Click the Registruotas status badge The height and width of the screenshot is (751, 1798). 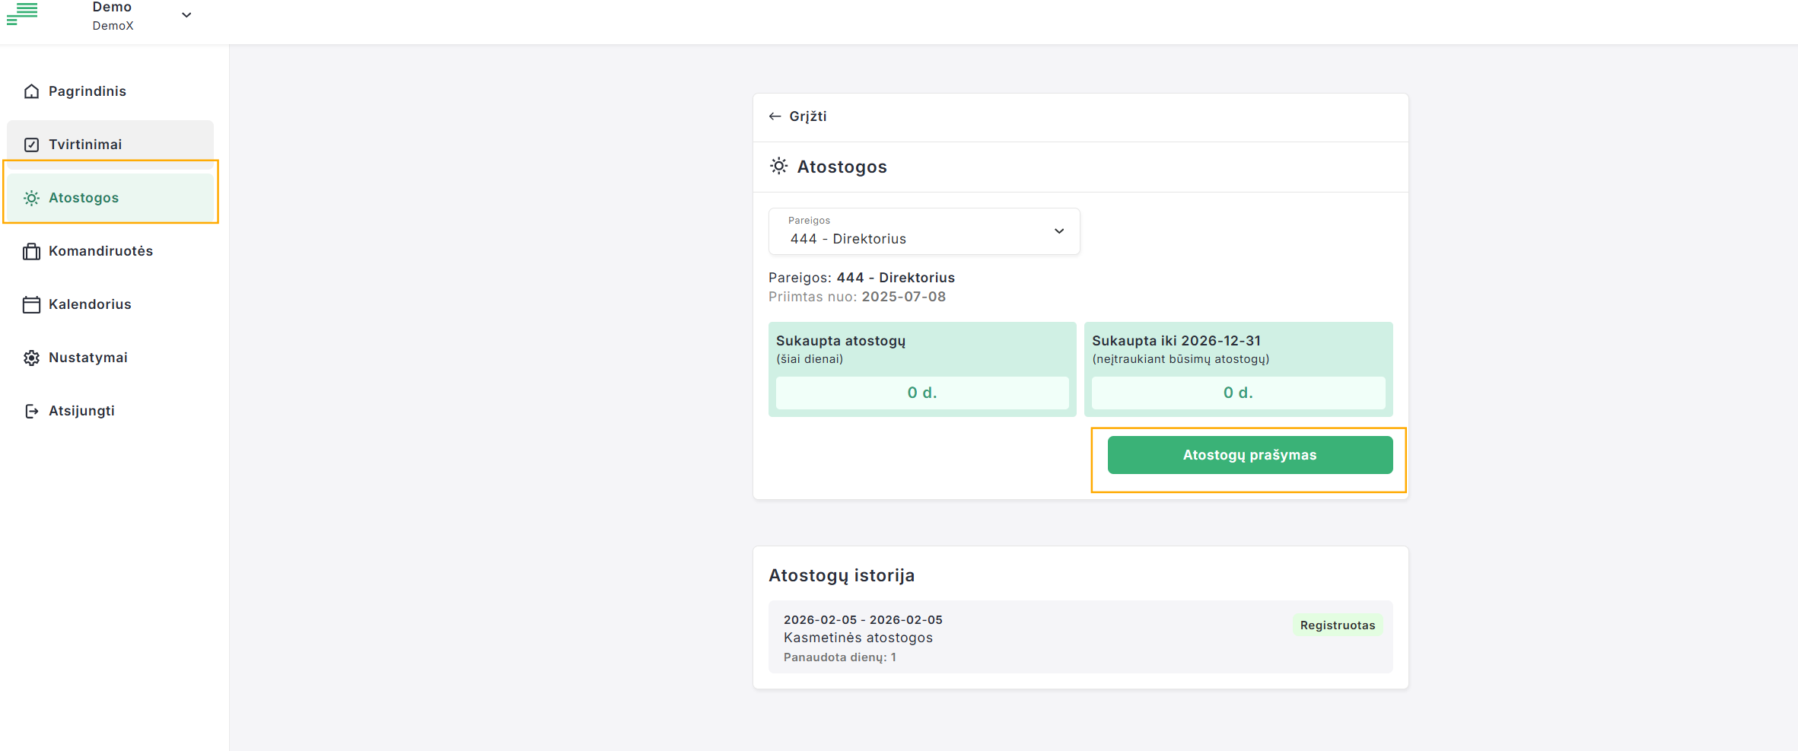(x=1338, y=625)
